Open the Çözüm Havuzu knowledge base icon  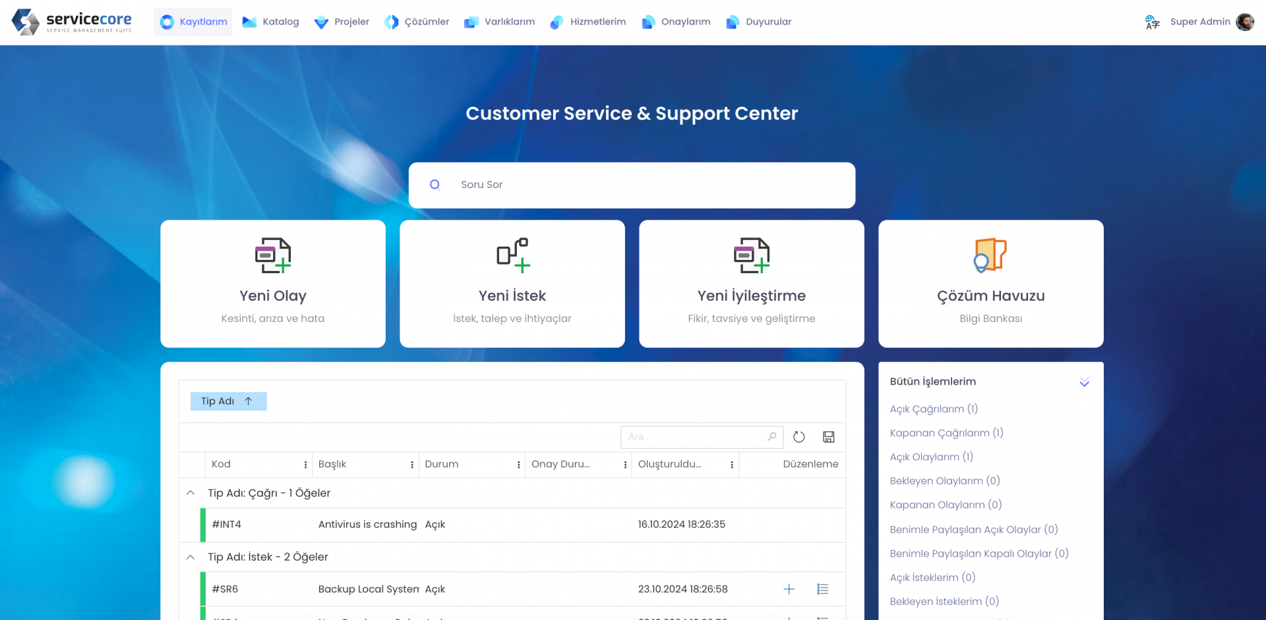[990, 255]
